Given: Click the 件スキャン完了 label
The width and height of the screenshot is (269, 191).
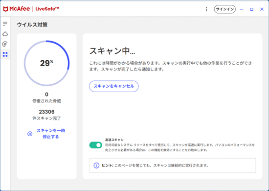Looking at the screenshot, I should coord(46,118).
